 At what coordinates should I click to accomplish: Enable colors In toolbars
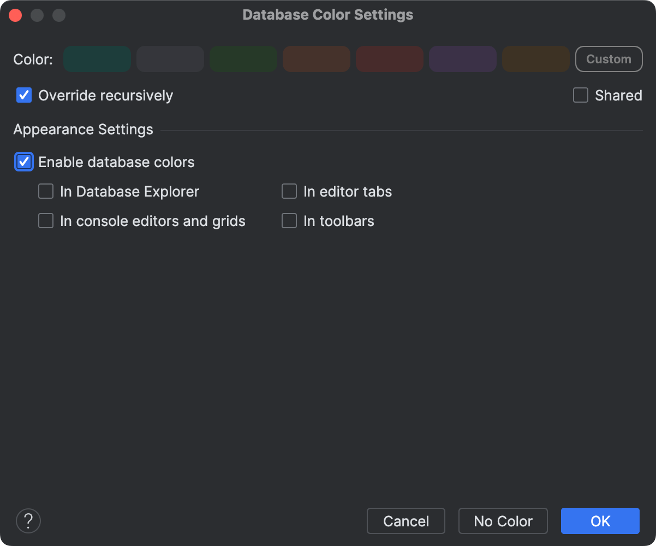point(289,221)
